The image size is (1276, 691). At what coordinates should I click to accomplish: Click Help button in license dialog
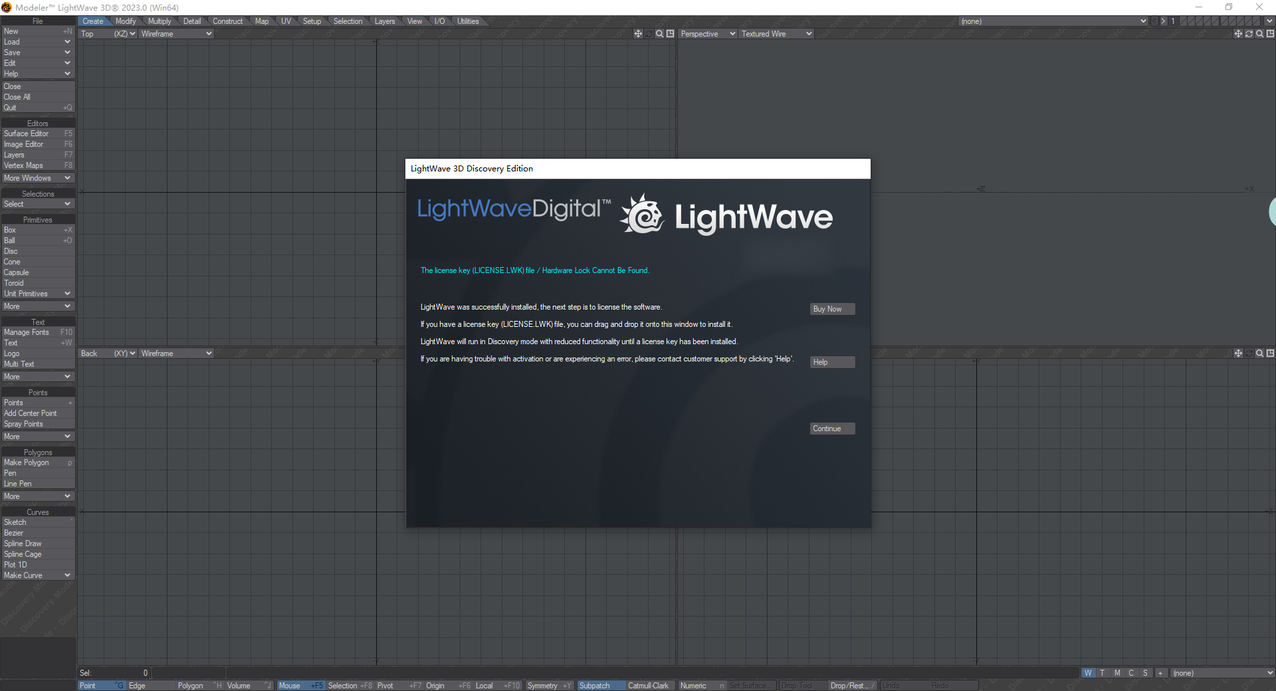[832, 362]
